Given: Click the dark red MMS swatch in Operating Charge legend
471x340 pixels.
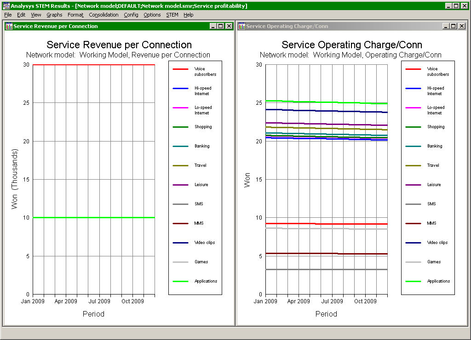Looking at the screenshot, I should (414, 223).
